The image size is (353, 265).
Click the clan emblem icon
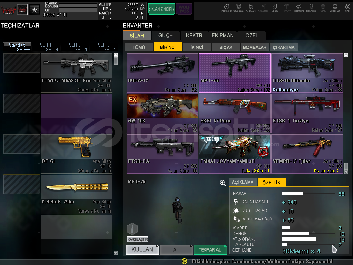coord(22,10)
